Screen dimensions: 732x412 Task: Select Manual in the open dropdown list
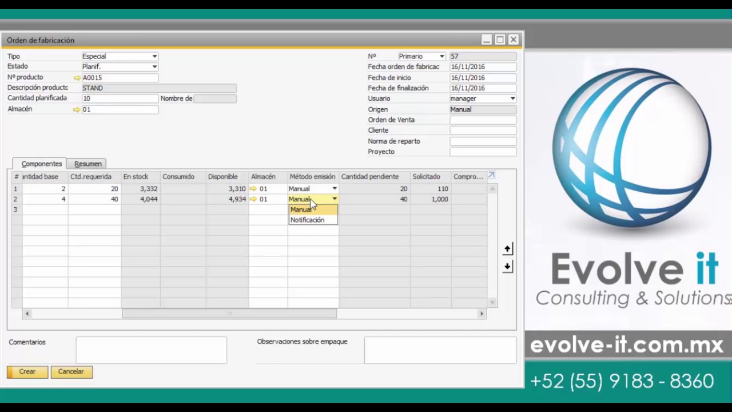(x=313, y=209)
